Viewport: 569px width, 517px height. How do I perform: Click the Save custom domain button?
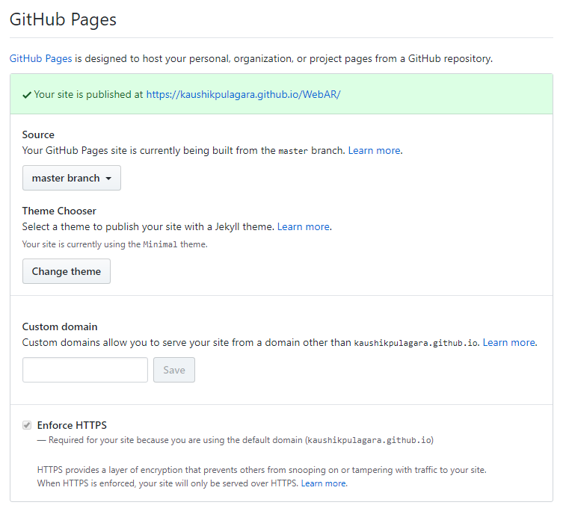point(174,370)
